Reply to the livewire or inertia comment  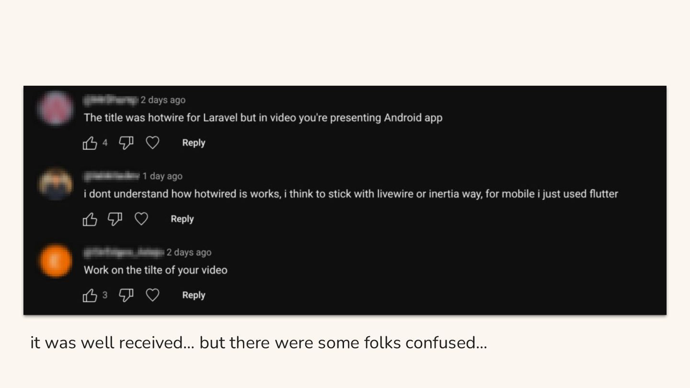tap(182, 219)
